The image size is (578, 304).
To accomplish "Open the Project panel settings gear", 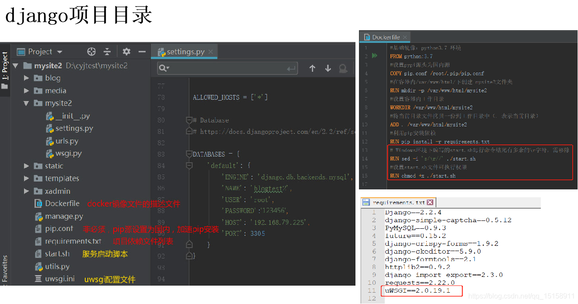I will [126, 51].
